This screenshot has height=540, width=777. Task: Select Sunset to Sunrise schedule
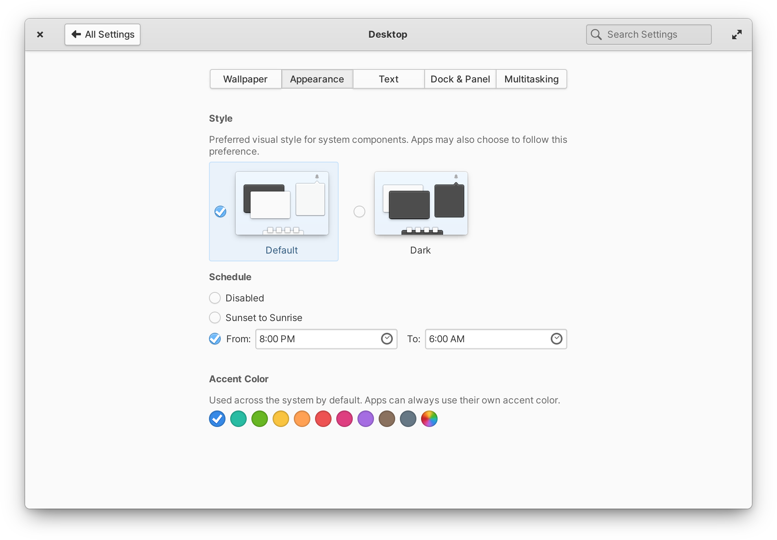(x=214, y=318)
